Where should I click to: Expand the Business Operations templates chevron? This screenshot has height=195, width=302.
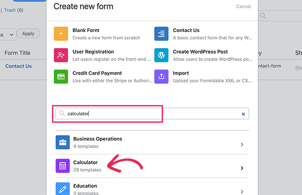click(x=242, y=144)
